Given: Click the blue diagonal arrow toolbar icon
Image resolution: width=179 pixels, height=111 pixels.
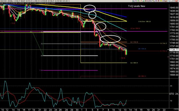Looking at the screenshot, I should (x=169, y=1).
